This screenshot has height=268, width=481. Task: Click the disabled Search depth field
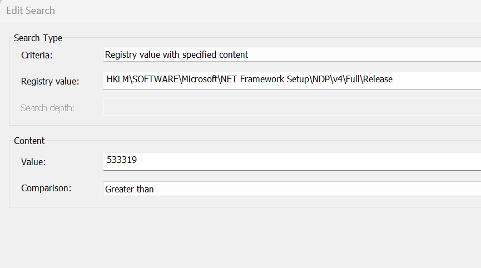coord(292,107)
